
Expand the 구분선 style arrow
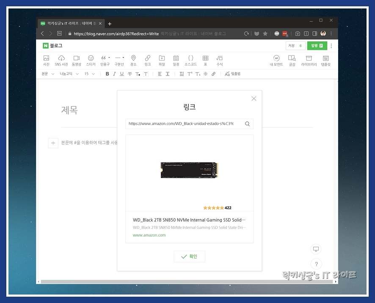pyautogui.click(x=123, y=58)
